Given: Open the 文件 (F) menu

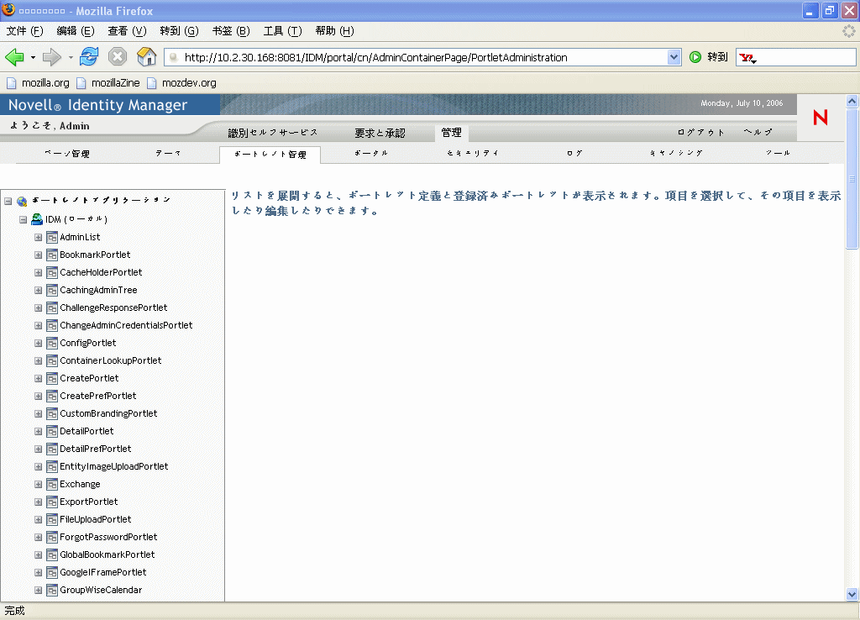Looking at the screenshot, I should (x=24, y=31).
